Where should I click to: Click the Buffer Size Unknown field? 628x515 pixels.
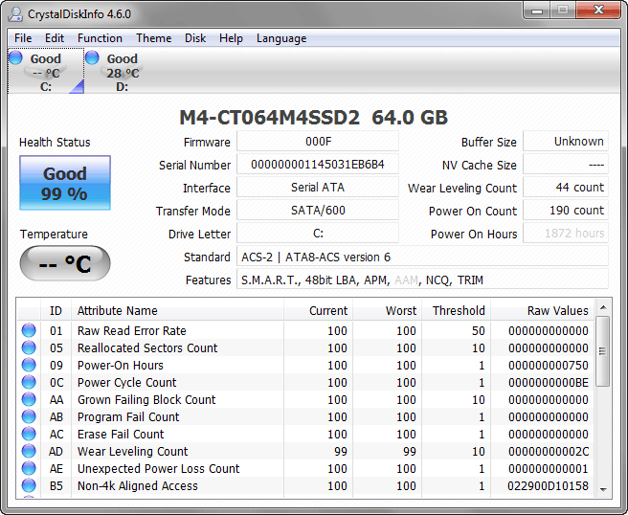(x=566, y=142)
